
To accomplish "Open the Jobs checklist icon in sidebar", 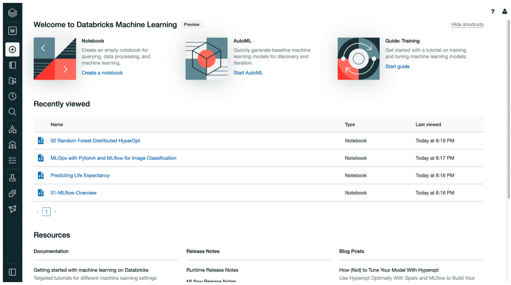I will (x=13, y=160).
